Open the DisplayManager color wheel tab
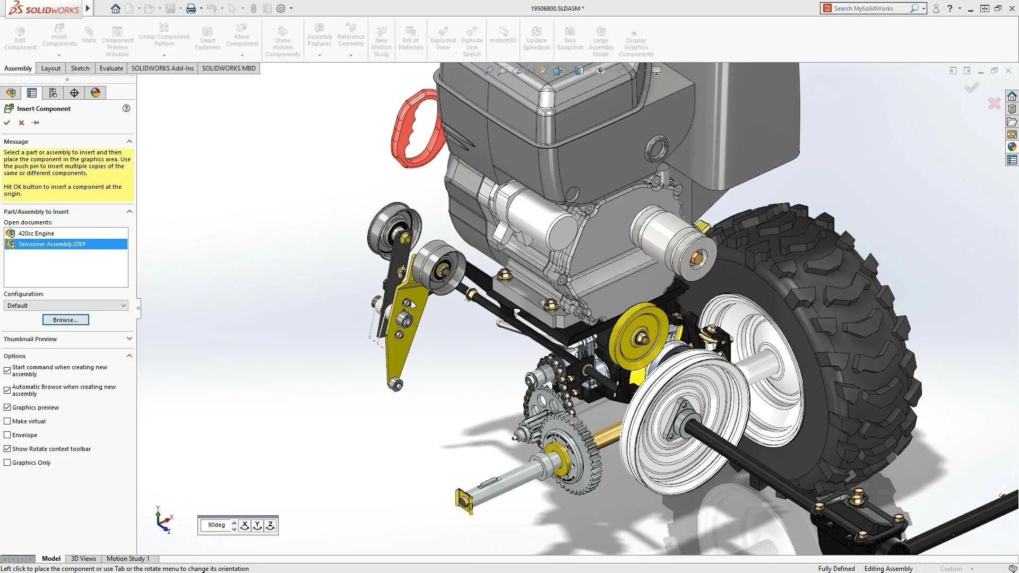Screen dimensions: 1019x573 click(x=96, y=93)
